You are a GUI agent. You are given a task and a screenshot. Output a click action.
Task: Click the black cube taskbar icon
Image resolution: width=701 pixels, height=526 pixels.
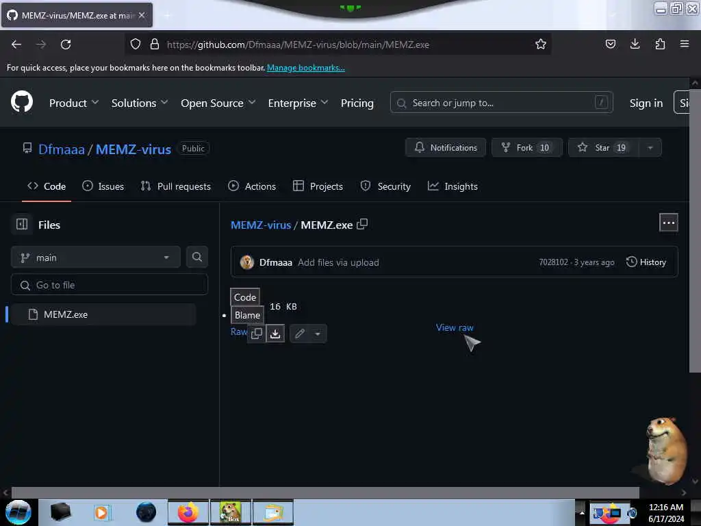(60, 512)
